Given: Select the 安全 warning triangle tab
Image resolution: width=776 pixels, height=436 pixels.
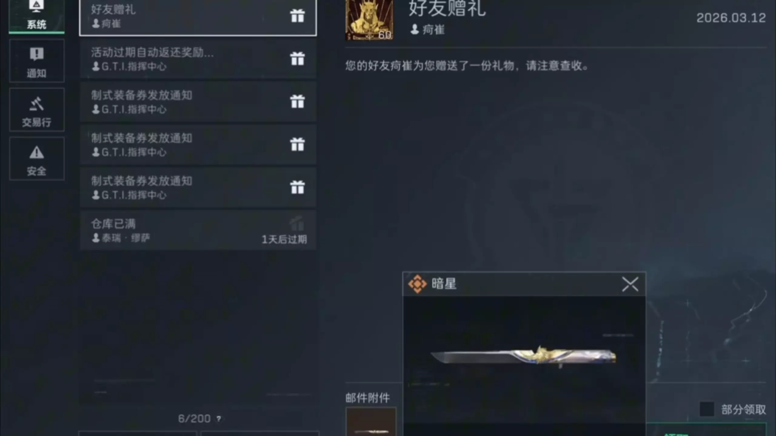Looking at the screenshot, I should click(37, 159).
